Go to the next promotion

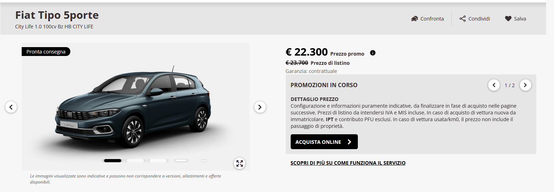[x=526, y=85]
